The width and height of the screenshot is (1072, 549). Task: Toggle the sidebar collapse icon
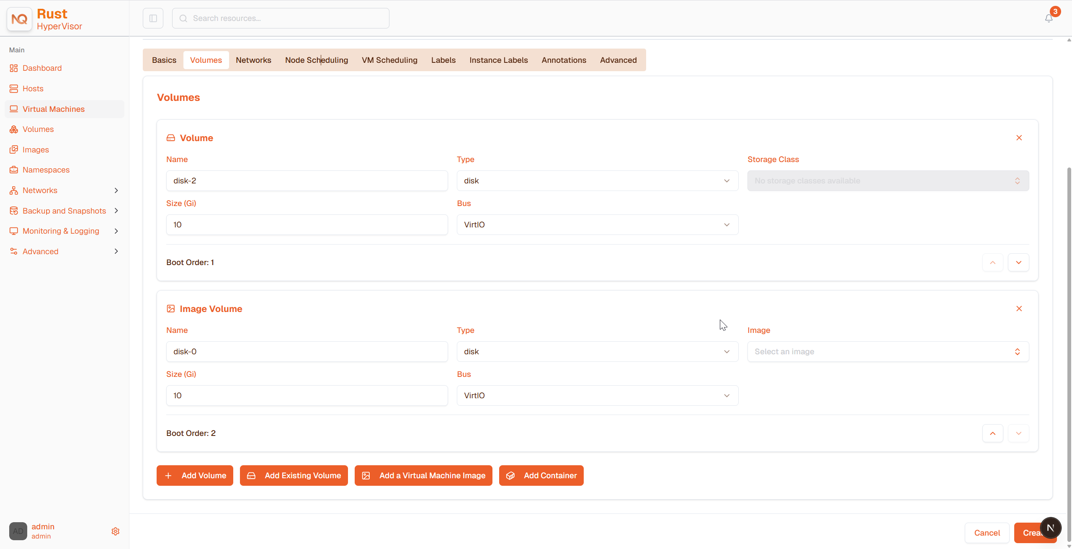coord(153,18)
